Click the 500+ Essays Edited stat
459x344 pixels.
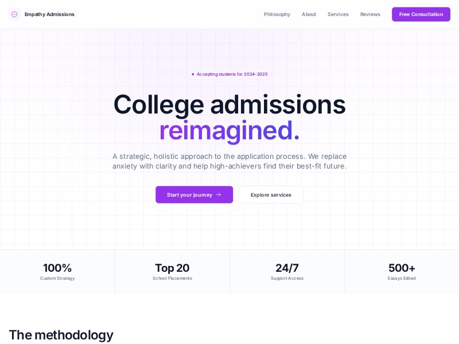pyautogui.click(x=402, y=271)
